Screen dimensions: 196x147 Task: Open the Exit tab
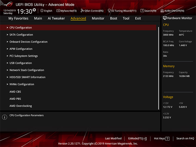tap(138, 19)
